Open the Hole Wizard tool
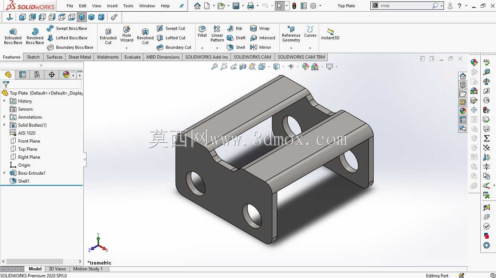The width and height of the screenshot is (496, 278). pyautogui.click(x=127, y=34)
